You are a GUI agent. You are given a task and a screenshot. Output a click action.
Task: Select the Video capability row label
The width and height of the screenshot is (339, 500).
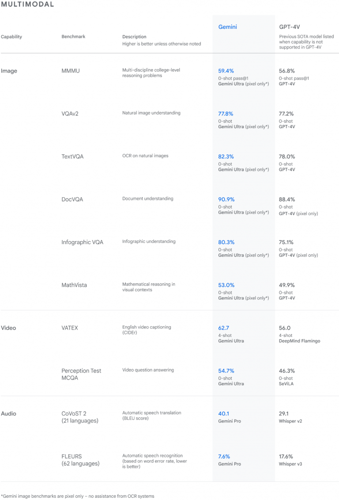pos(9,328)
